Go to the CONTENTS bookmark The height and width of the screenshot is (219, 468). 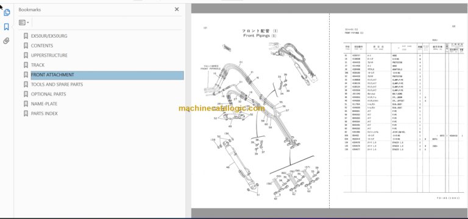click(42, 46)
